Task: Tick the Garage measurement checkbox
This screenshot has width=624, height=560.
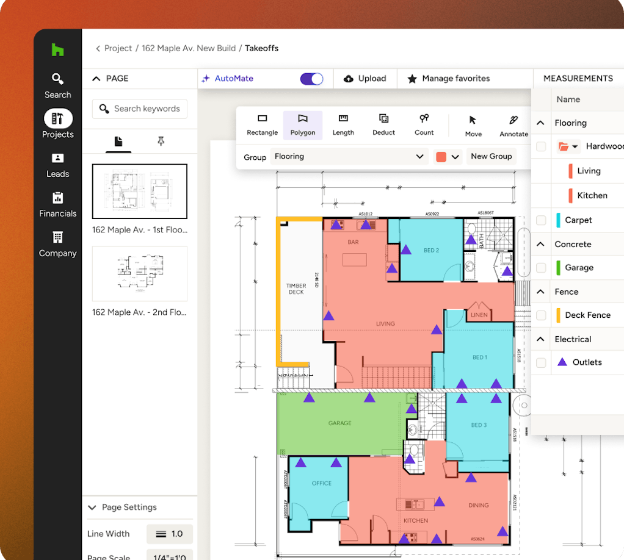Action: coord(541,268)
